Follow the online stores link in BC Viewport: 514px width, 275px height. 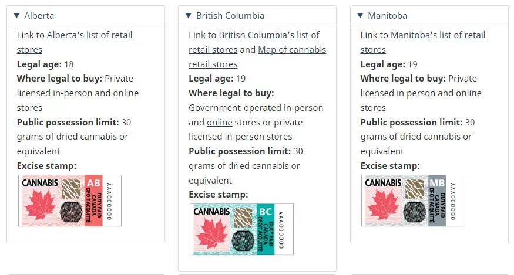(x=220, y=123)
